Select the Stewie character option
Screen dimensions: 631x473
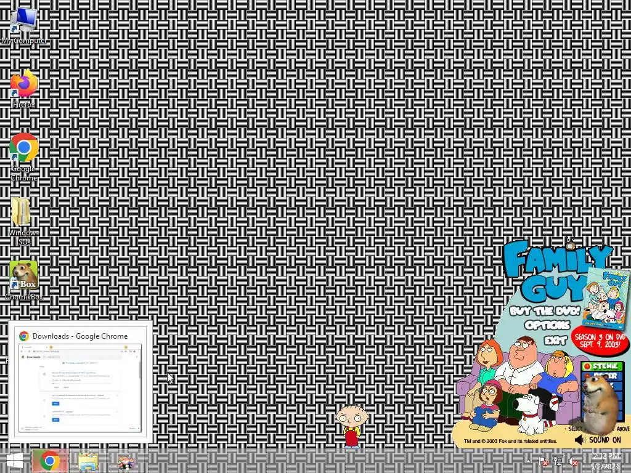click(603, 366)
